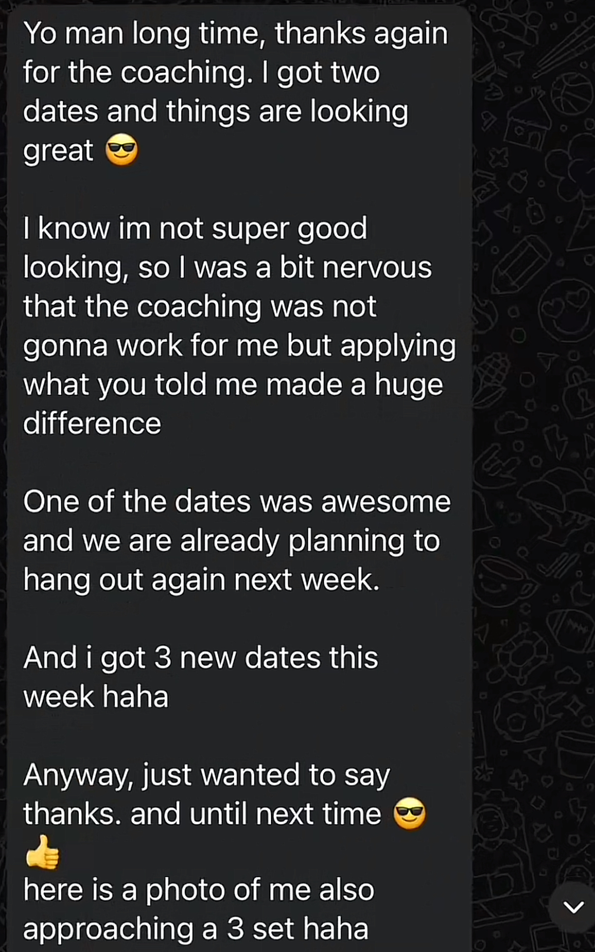595x952 pixels.
Task: Click the line "dates and things are looking"
Action: pyautogui.click(x=216, y=111)
